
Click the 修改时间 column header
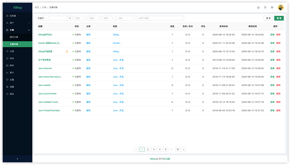click(x=252, y=26)
